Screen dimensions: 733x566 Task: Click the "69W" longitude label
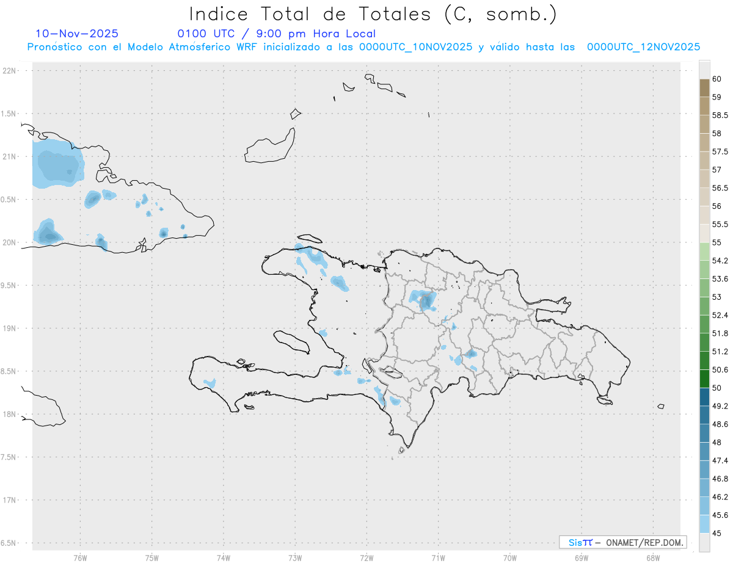click(x=581, y=557)
